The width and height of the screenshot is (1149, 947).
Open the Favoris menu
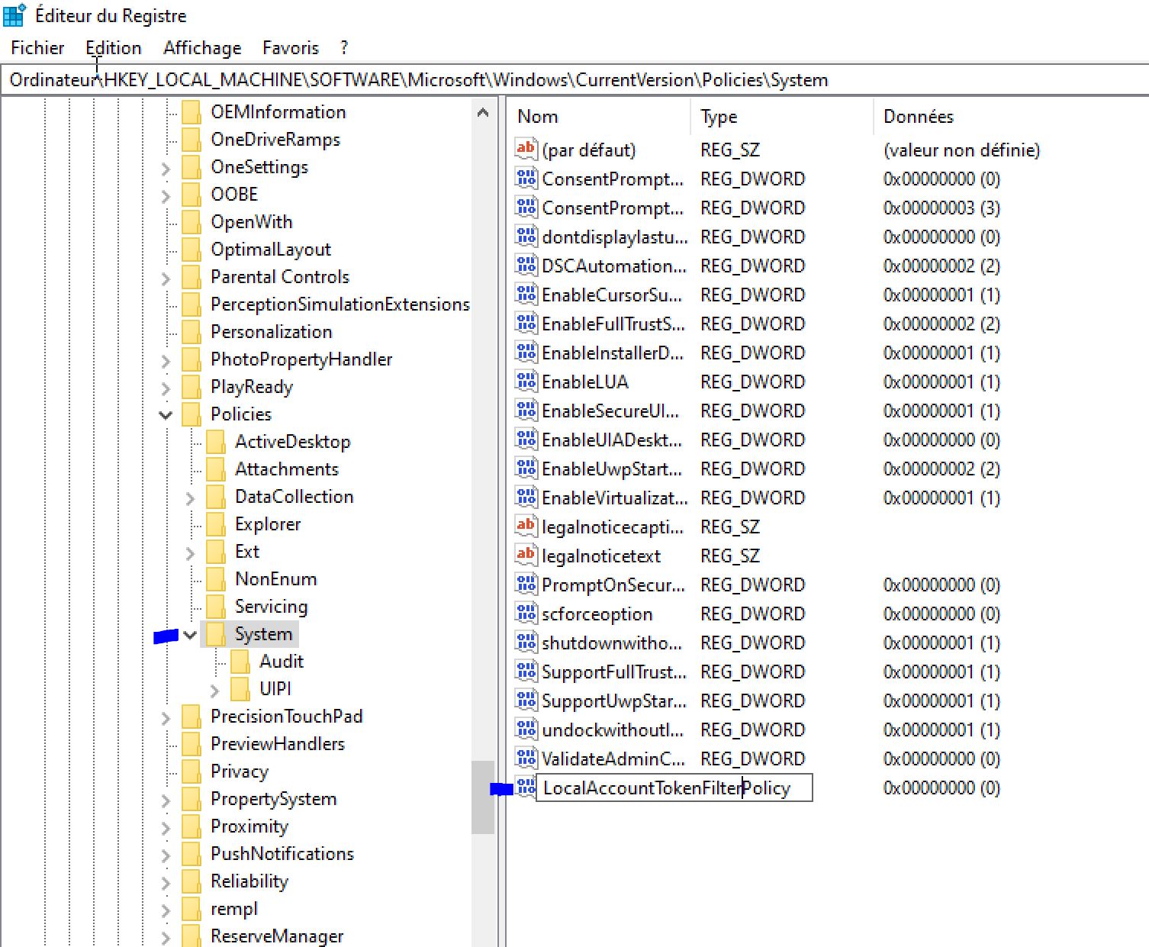tap(290, 48)
